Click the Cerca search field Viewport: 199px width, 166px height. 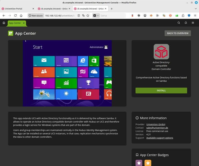(112, 15)
